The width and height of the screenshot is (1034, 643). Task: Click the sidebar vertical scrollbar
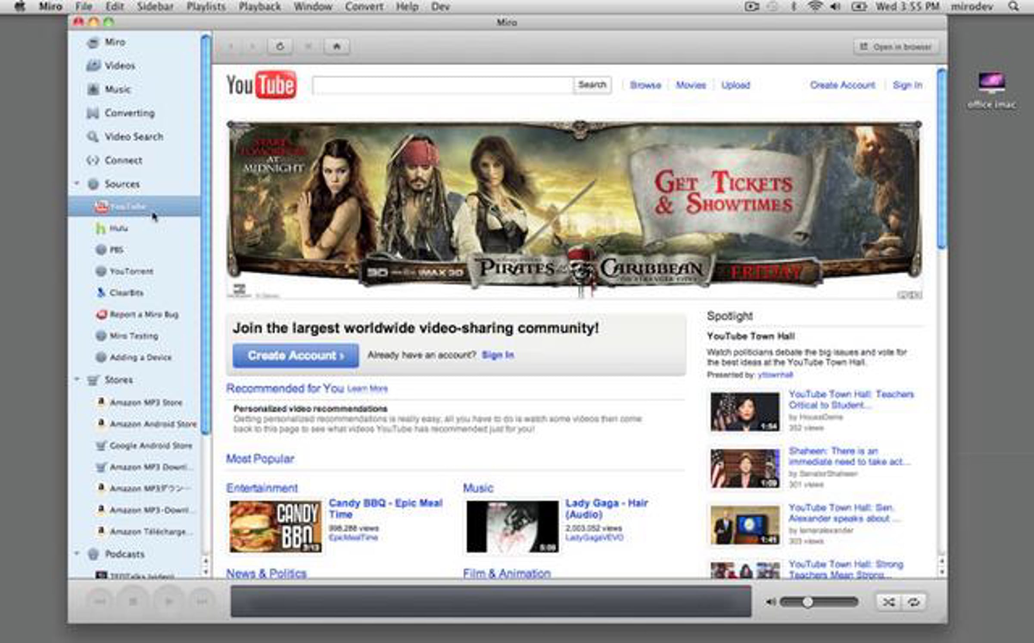pos(206,235)
